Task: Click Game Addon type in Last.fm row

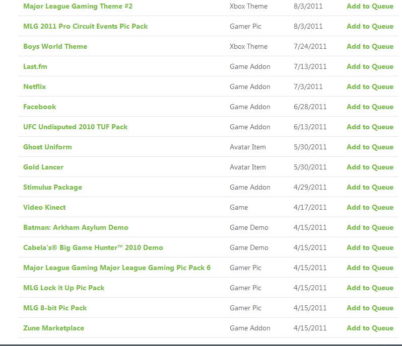Action: point(250,66)
